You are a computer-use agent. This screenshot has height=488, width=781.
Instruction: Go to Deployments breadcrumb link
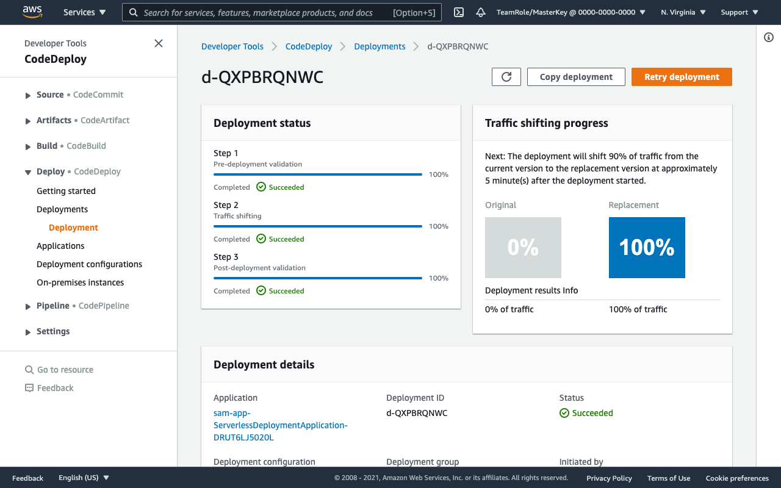click(x=380, y=46)
